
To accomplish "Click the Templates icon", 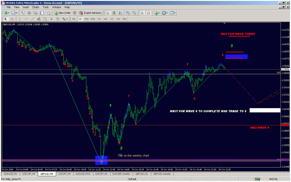I will click(172, 13).
